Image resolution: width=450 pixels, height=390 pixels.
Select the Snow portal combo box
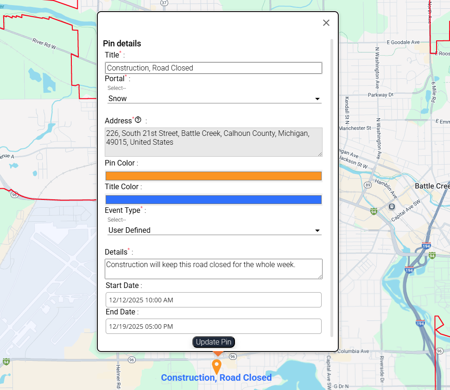pos(213,98)
